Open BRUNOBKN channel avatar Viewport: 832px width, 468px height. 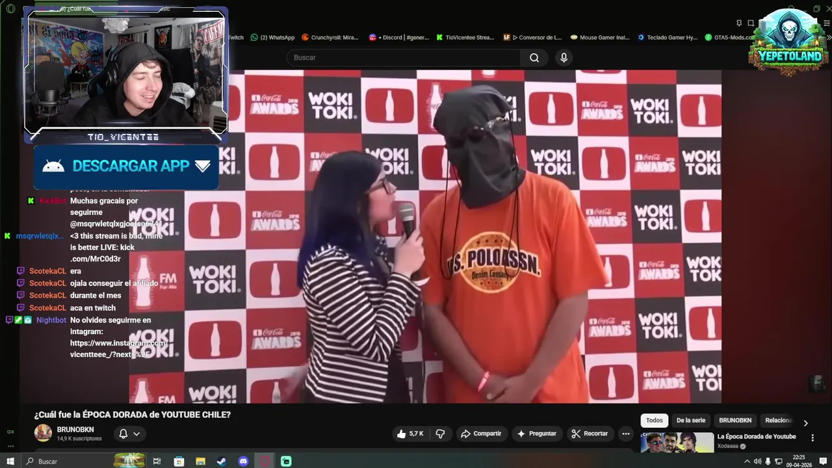pyautogui.click(x=43, y=433)
